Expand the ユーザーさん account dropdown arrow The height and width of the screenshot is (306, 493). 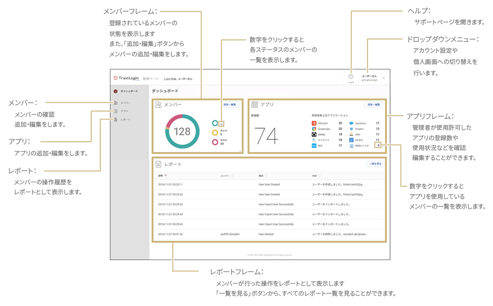click(384, 78)
